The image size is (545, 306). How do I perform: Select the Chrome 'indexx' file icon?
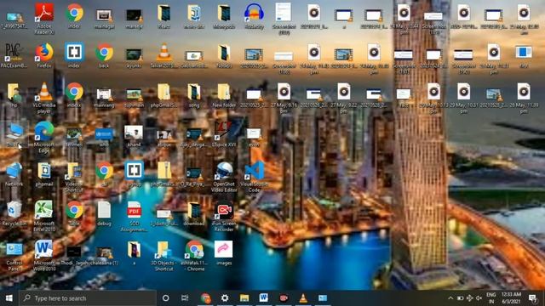[74, 95]
